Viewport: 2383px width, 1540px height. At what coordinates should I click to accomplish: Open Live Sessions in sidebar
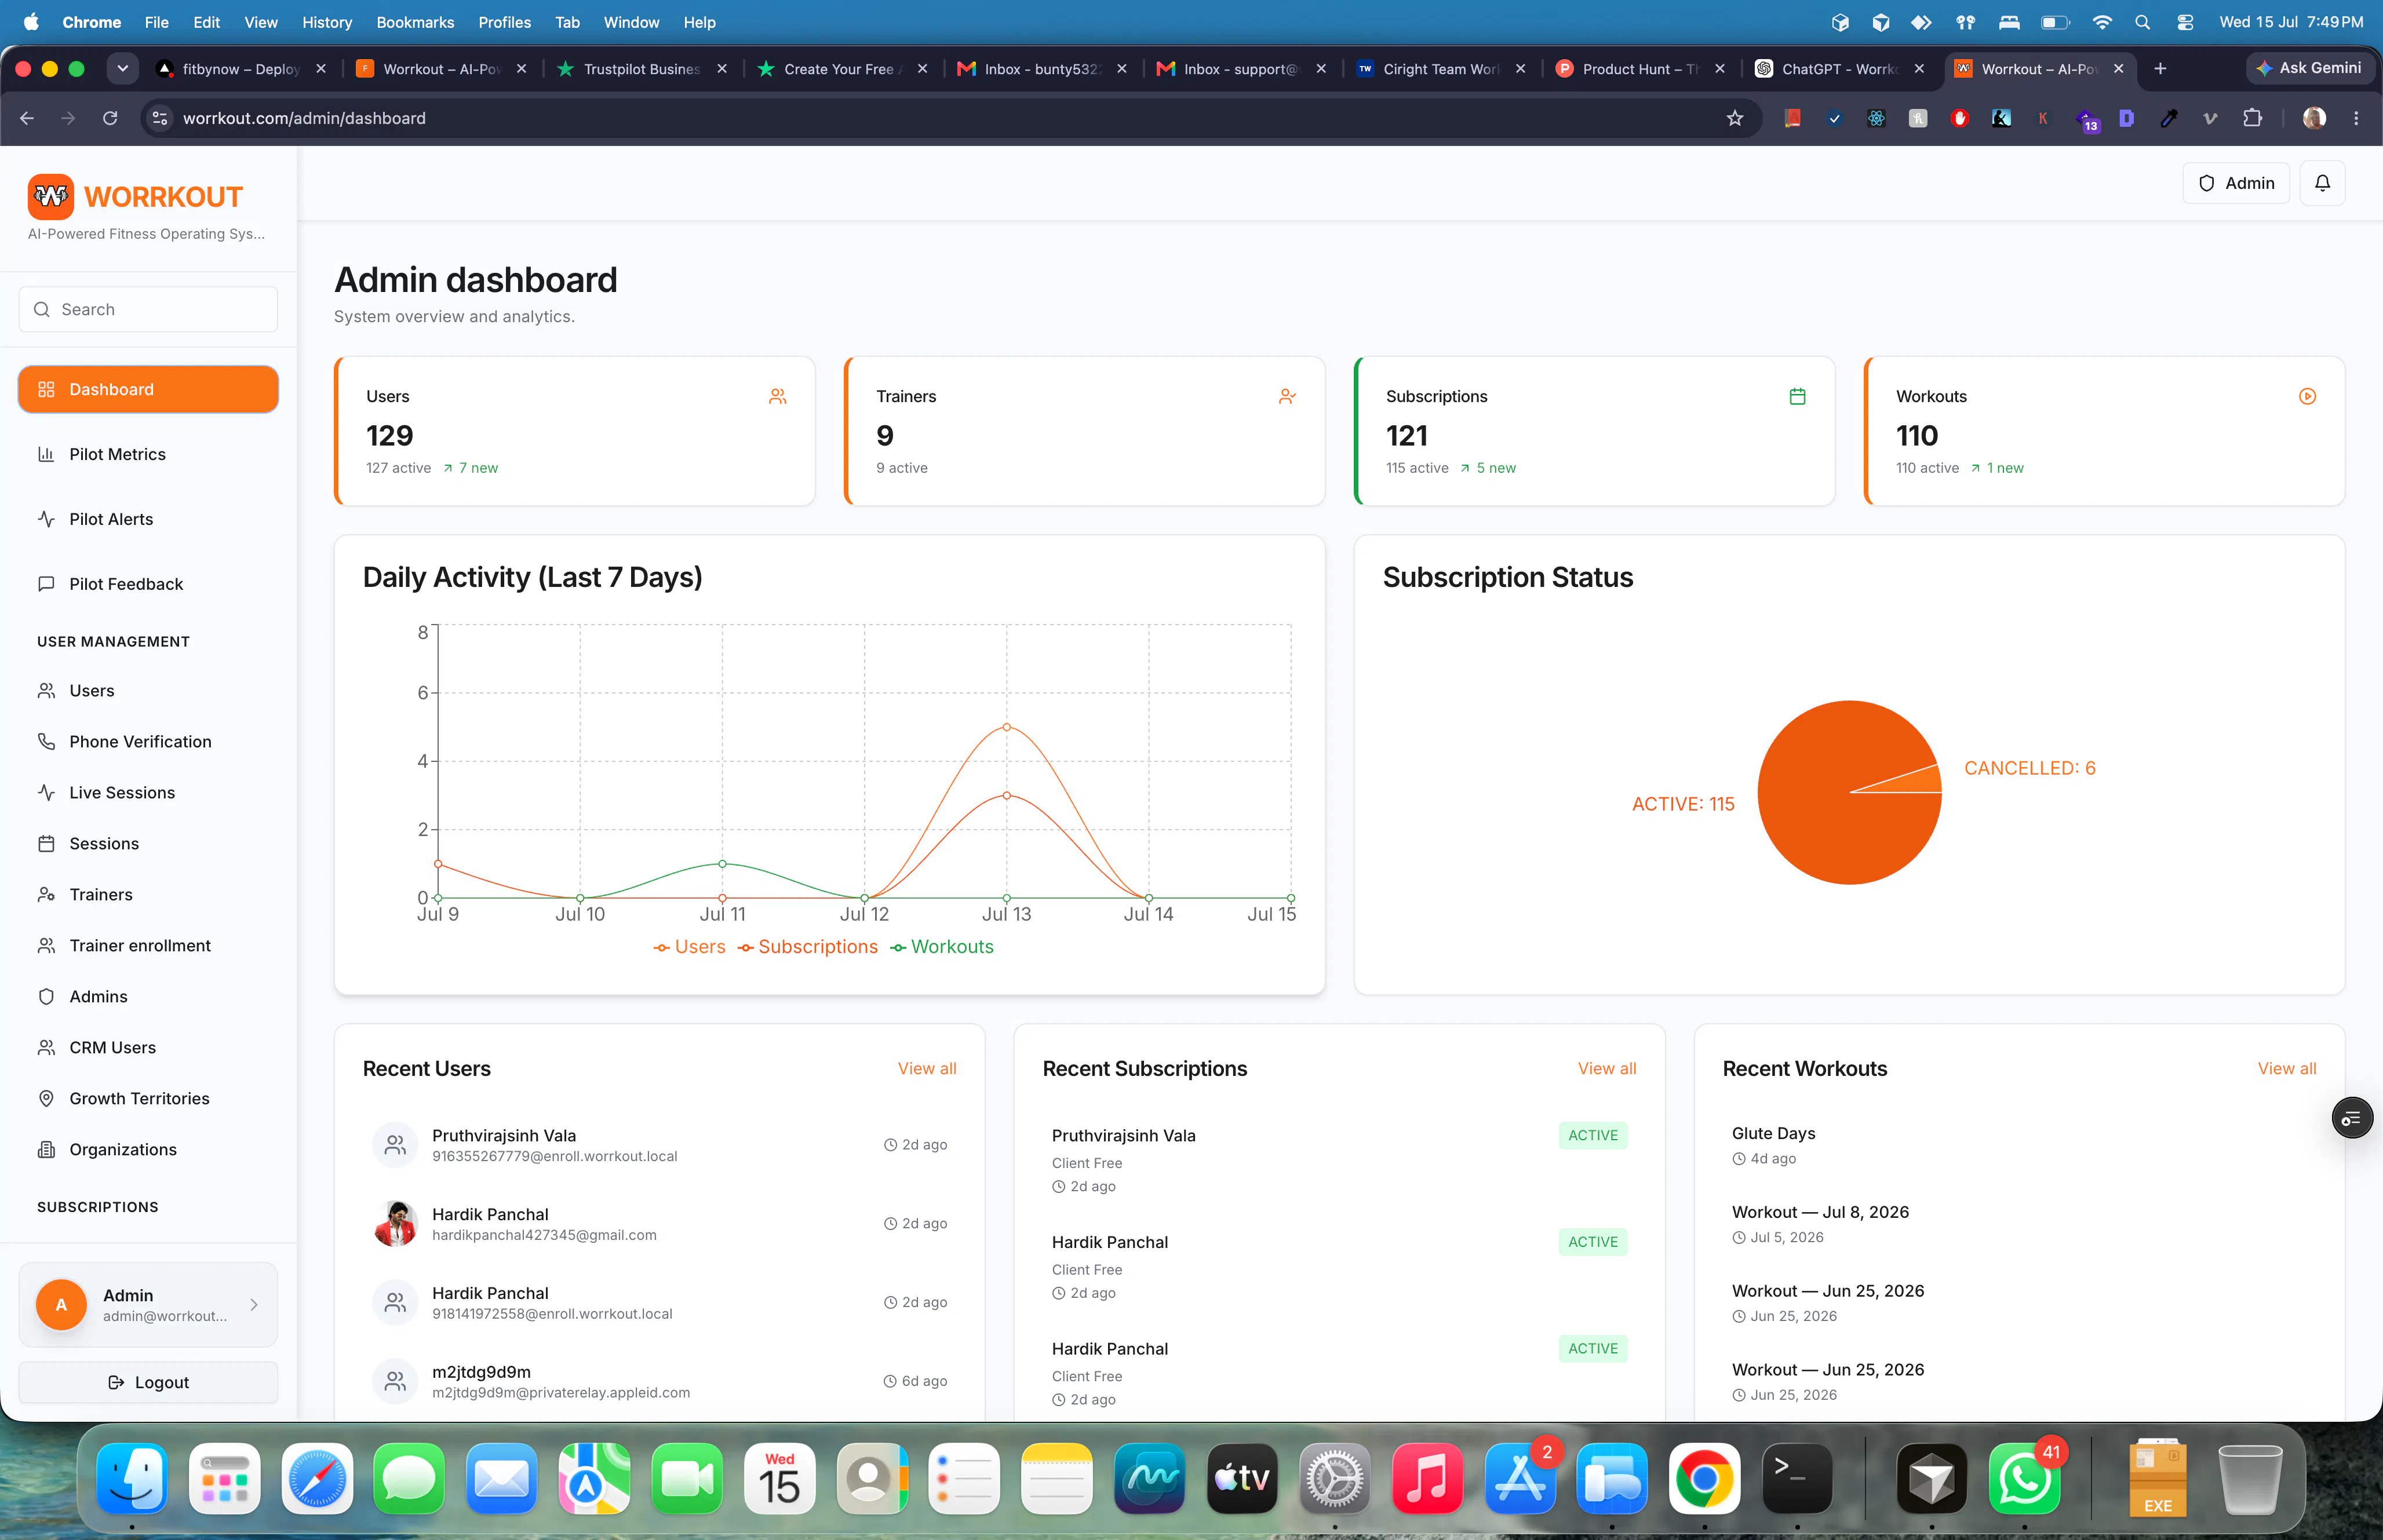[148, 792]
